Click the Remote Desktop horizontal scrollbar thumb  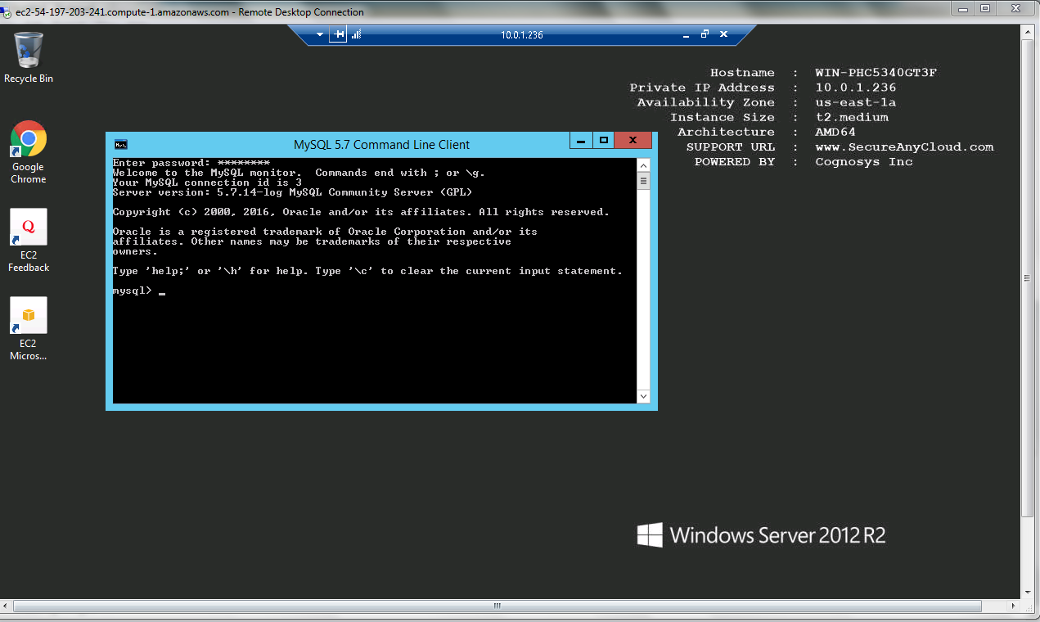(x=497, y=606)
